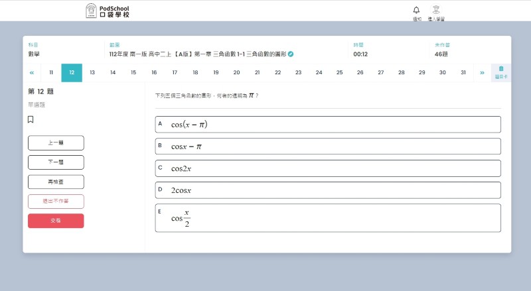
Task: Select answer option D 2cosx
Action: [328, 190]
